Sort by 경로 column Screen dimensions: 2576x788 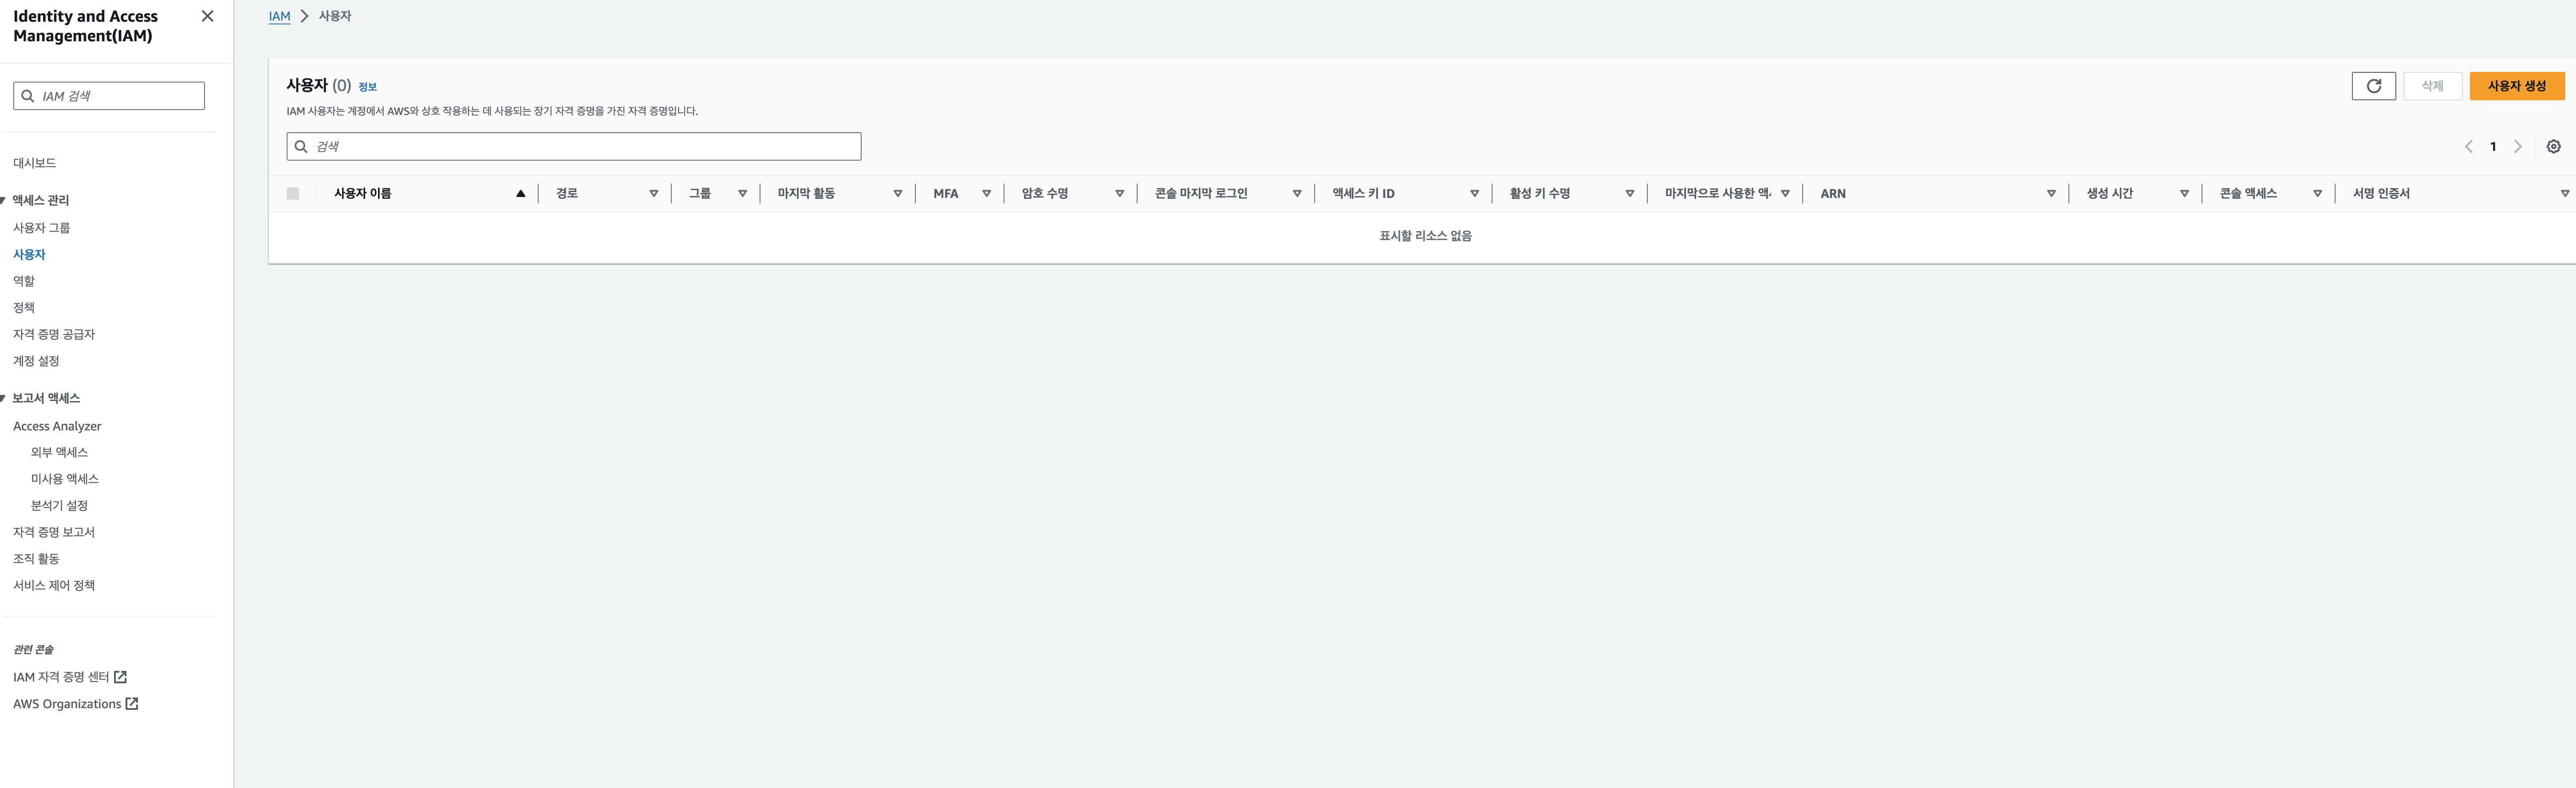point(653,194)
